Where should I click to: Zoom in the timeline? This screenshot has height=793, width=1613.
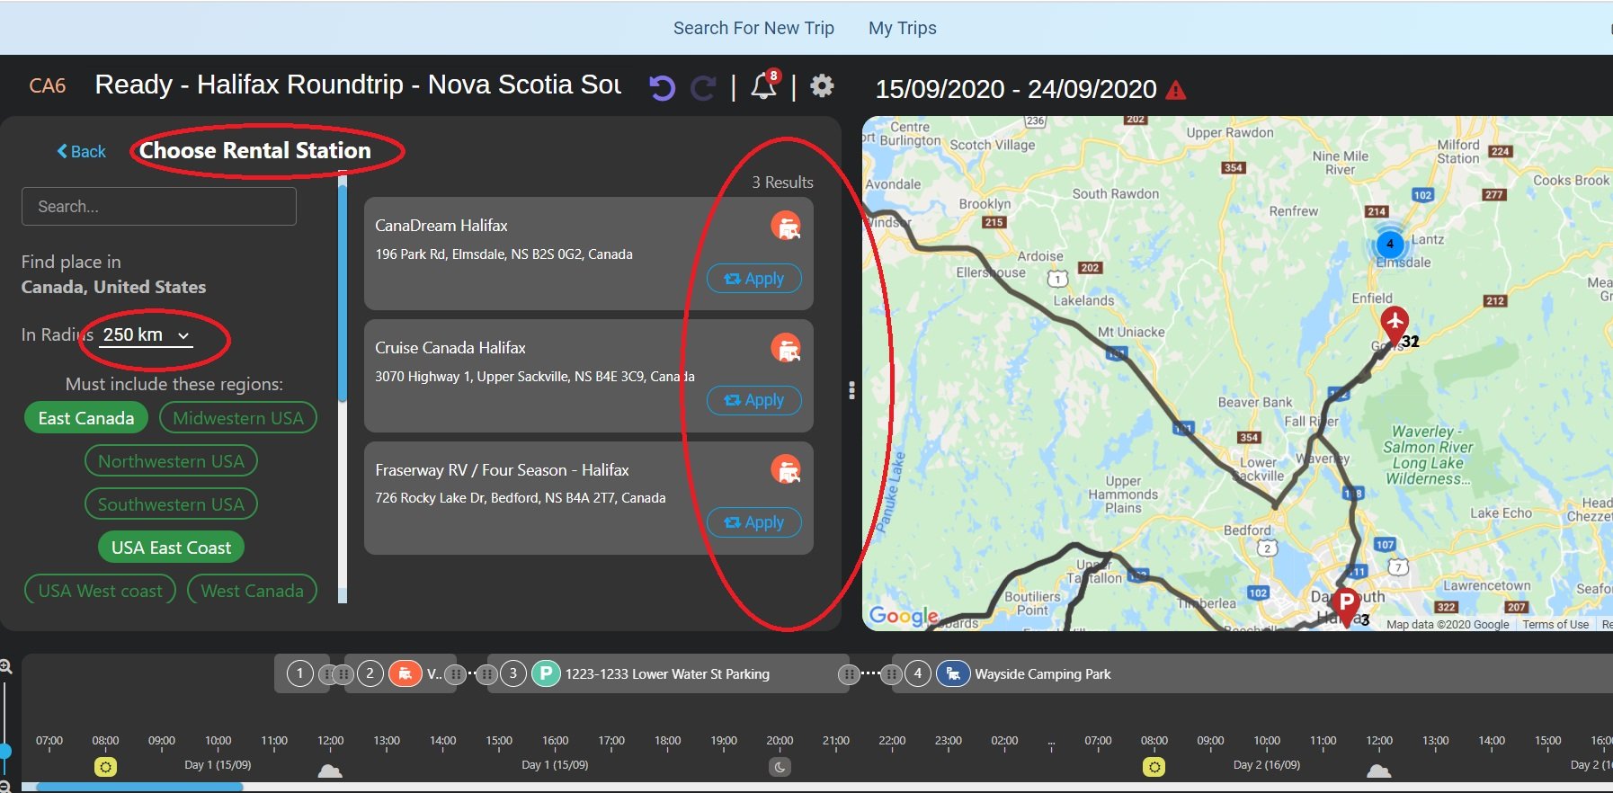pyautogui.click(x=5, y=666)
